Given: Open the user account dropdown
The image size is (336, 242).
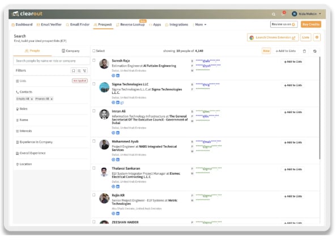Looking at the screenshot, I should click(307, 14).
